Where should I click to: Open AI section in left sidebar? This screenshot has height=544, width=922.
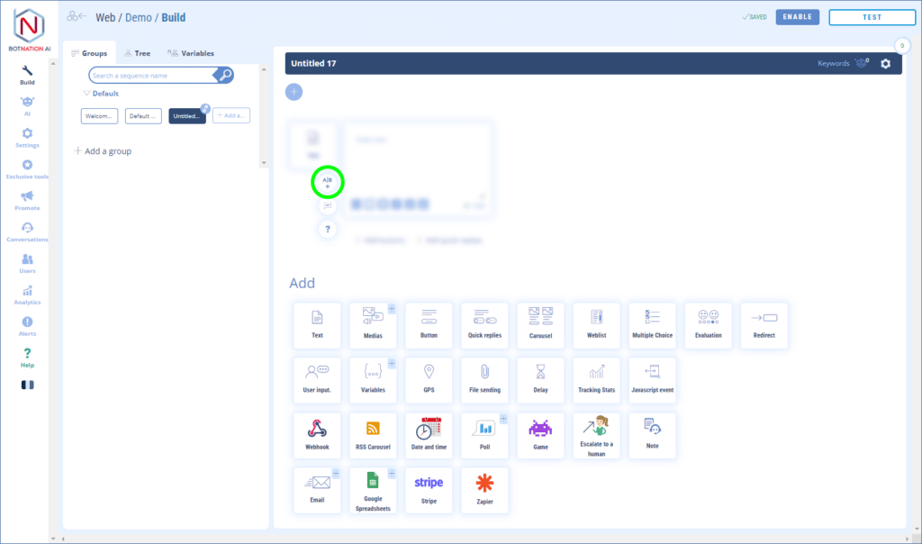(x=27, y=105)
